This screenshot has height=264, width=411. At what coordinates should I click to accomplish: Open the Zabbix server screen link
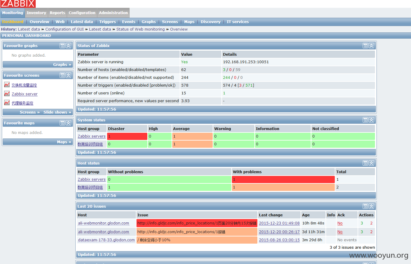[x=25, y=94]
